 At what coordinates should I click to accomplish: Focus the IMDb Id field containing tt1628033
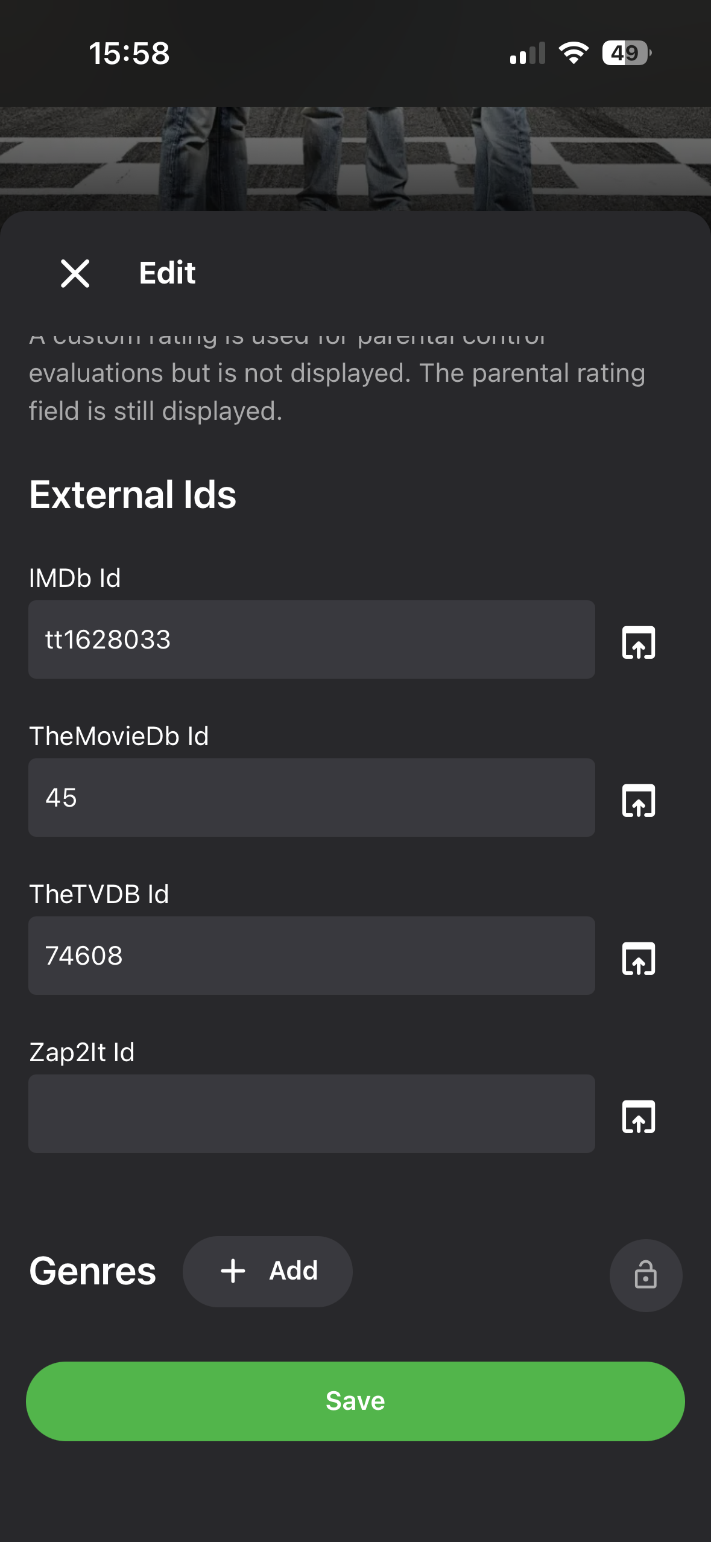click(x=312, y=639)
